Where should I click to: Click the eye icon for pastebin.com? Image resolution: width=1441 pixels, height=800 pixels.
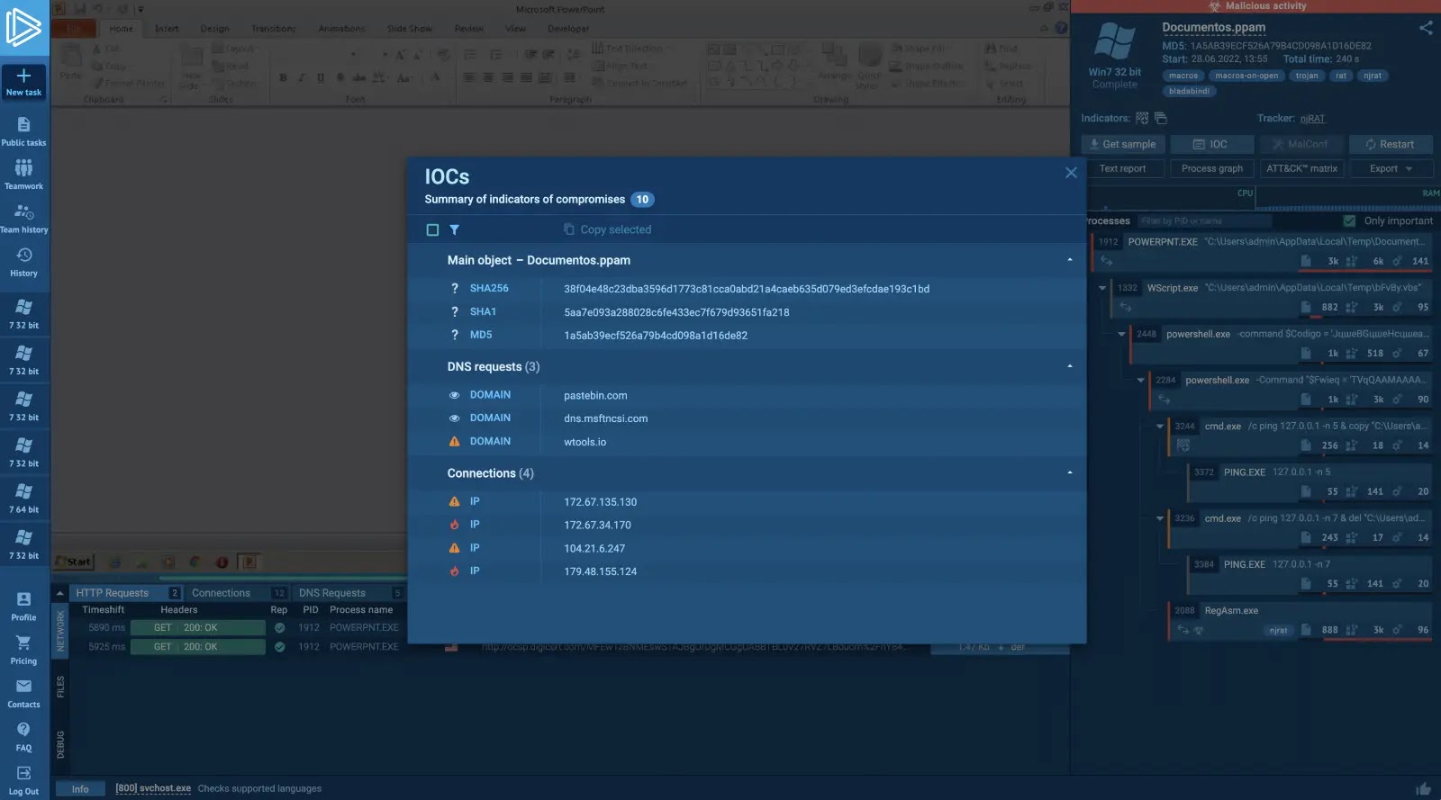[454, 395]
